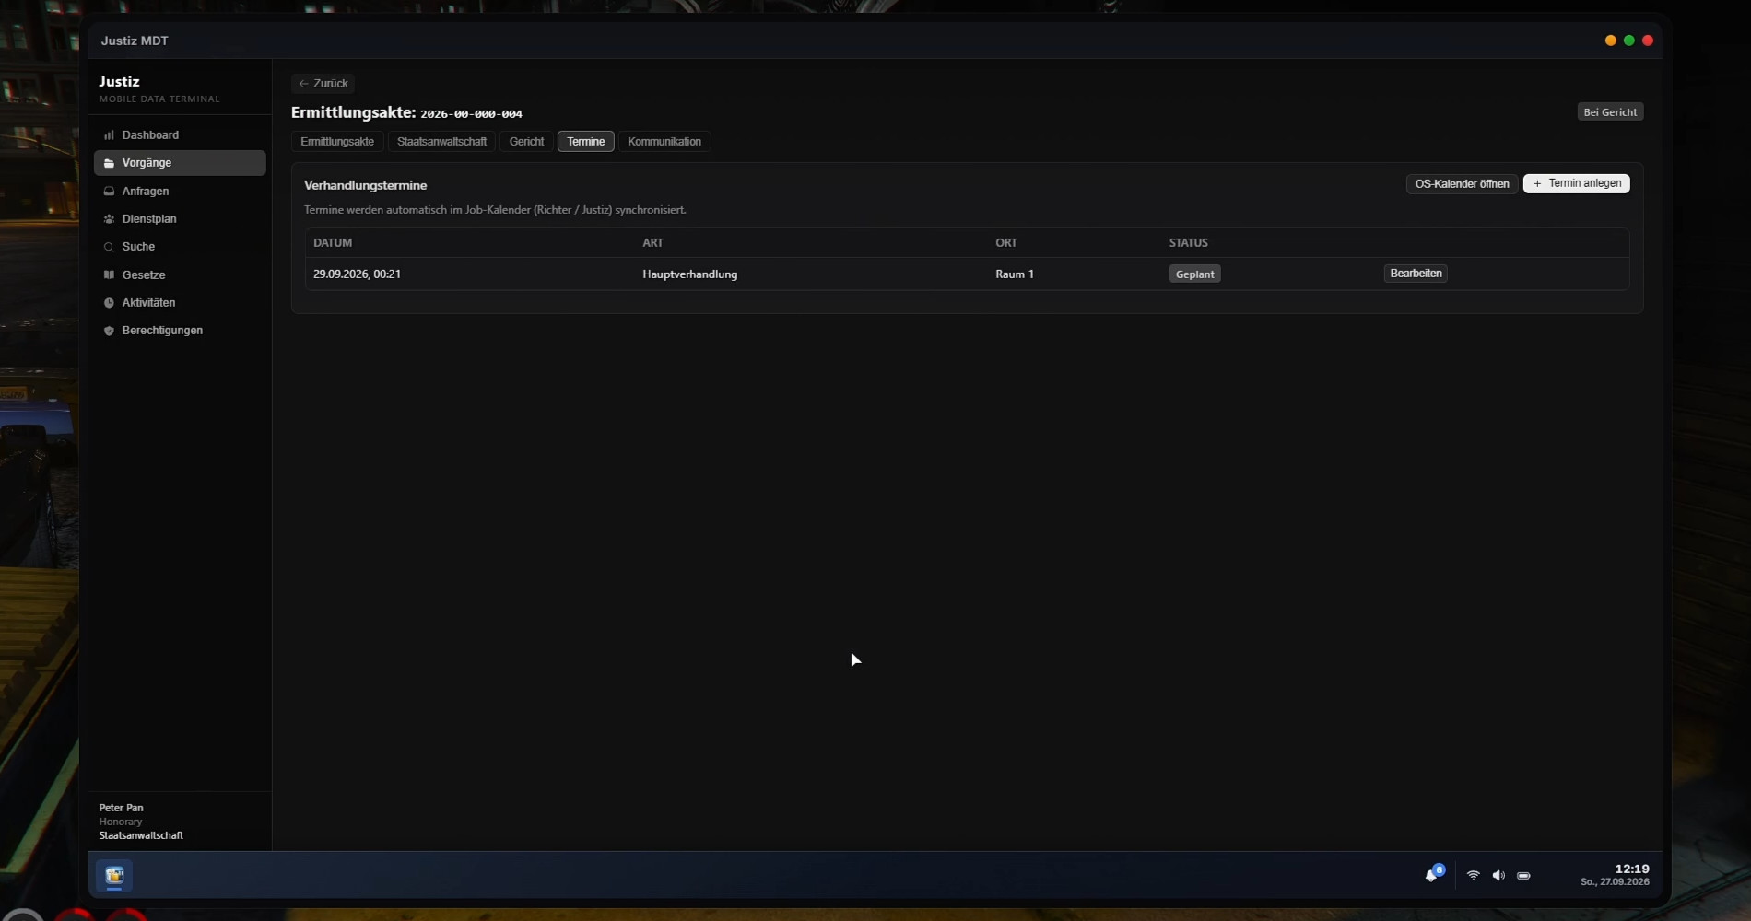Image resolution: width=1751 pixels, height=921 pixels.
Task: Open Dienstplan in sidebar
Action: pos(180,219)
